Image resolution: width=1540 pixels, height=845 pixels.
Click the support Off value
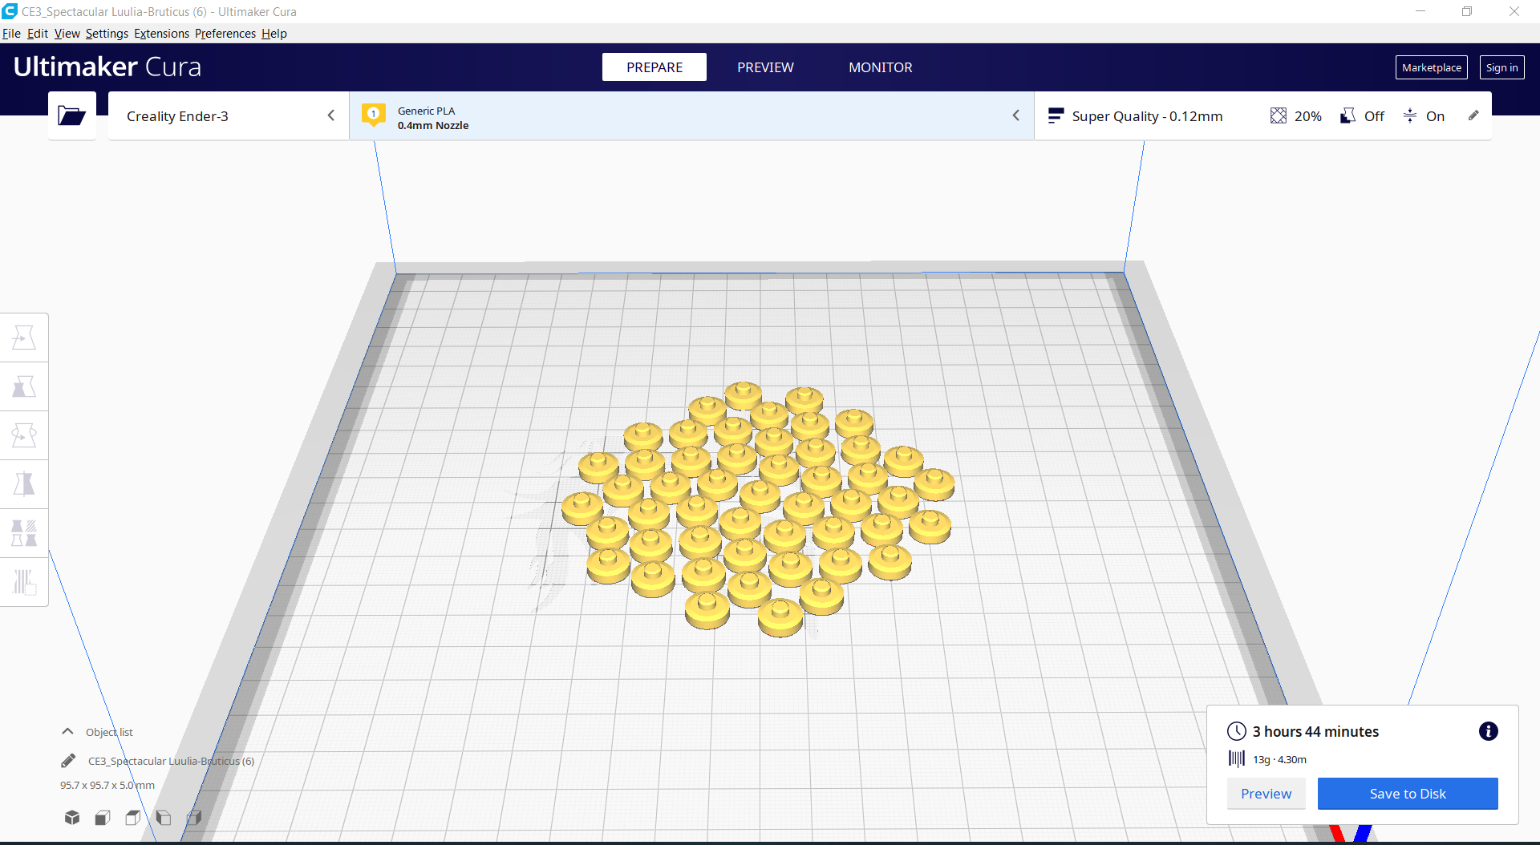(x=1374, y=116)
